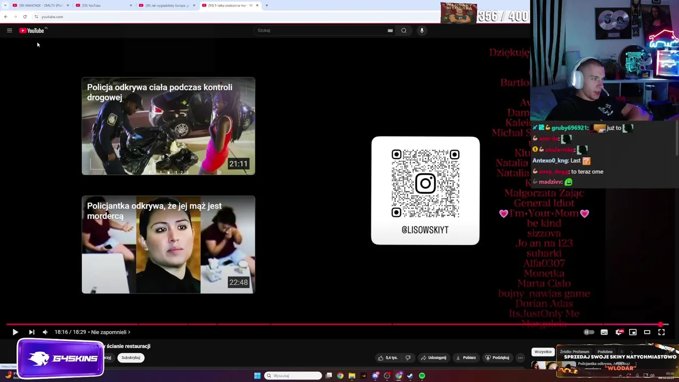Screen dimensions: 679x382
Task: Toggle theater mode
Action: (647, 332)
